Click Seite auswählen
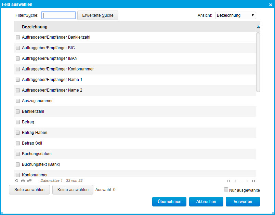Screen dimensions: 275x215 pyautogui.click(x=29, y=190)
